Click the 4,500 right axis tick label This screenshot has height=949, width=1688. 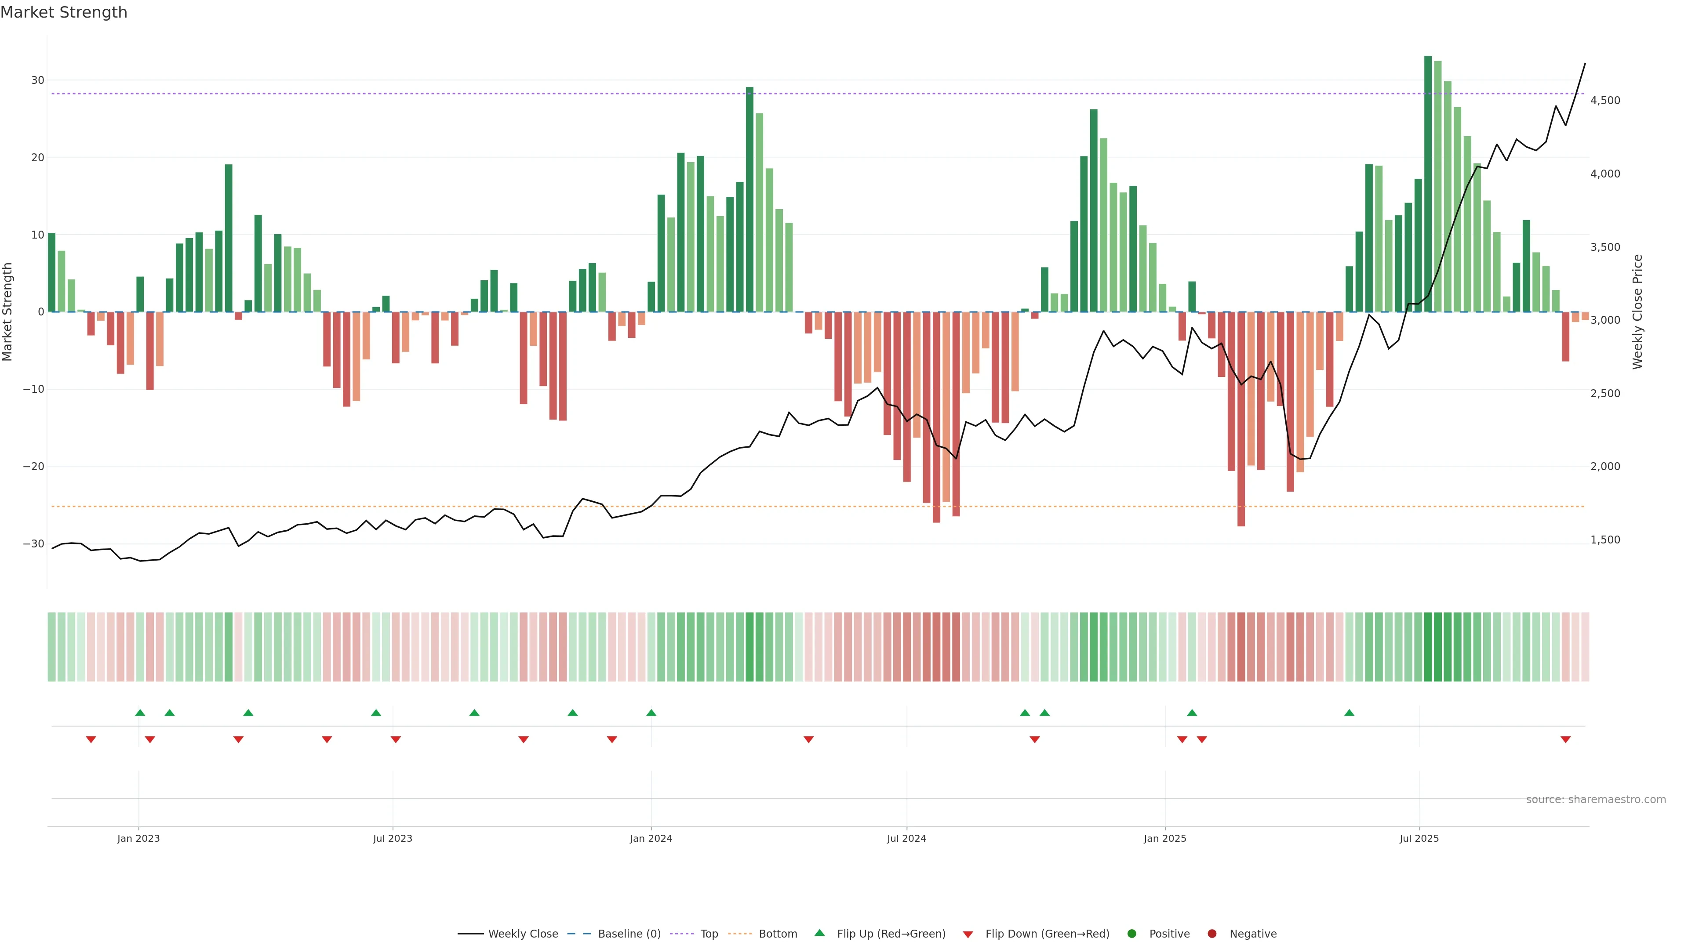tap(1605, 100)
